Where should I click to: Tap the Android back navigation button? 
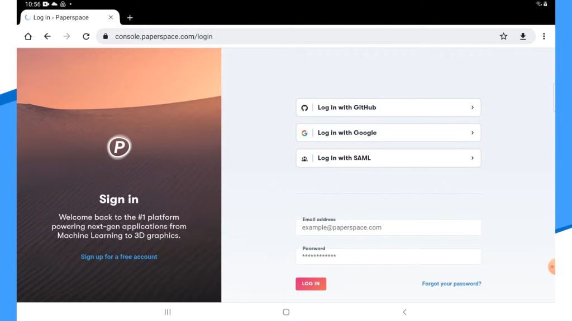pos(404,312)
